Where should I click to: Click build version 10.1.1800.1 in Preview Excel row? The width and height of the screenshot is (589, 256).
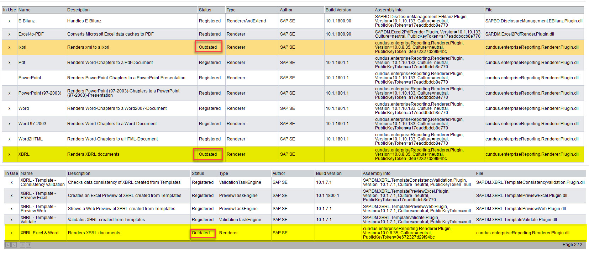coord(327,196)
